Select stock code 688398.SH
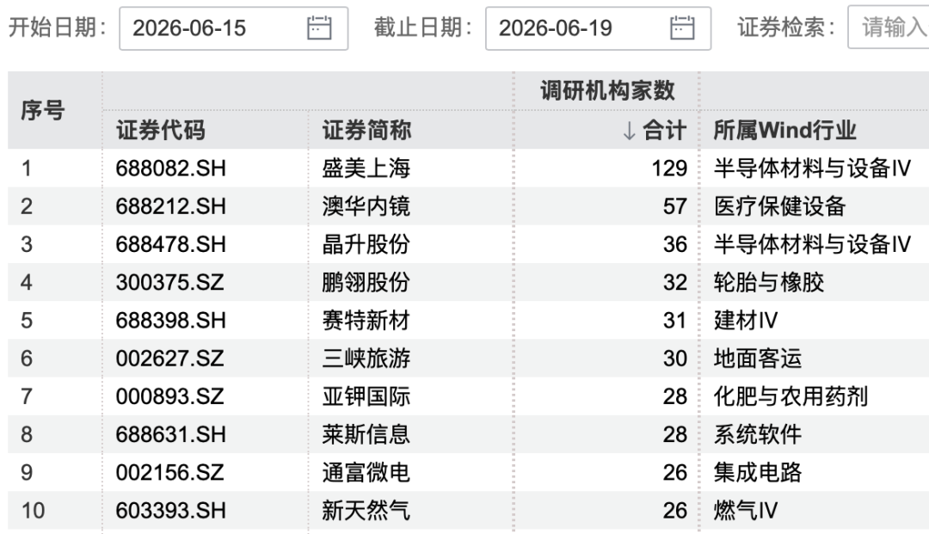This screenshot has width=929, height=534. coord(170,320)
